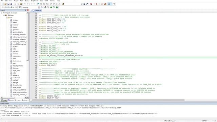Screen dimensions: 217x122
Task: Click the Select Software Packs icon
Action: [x=54, y=7]
